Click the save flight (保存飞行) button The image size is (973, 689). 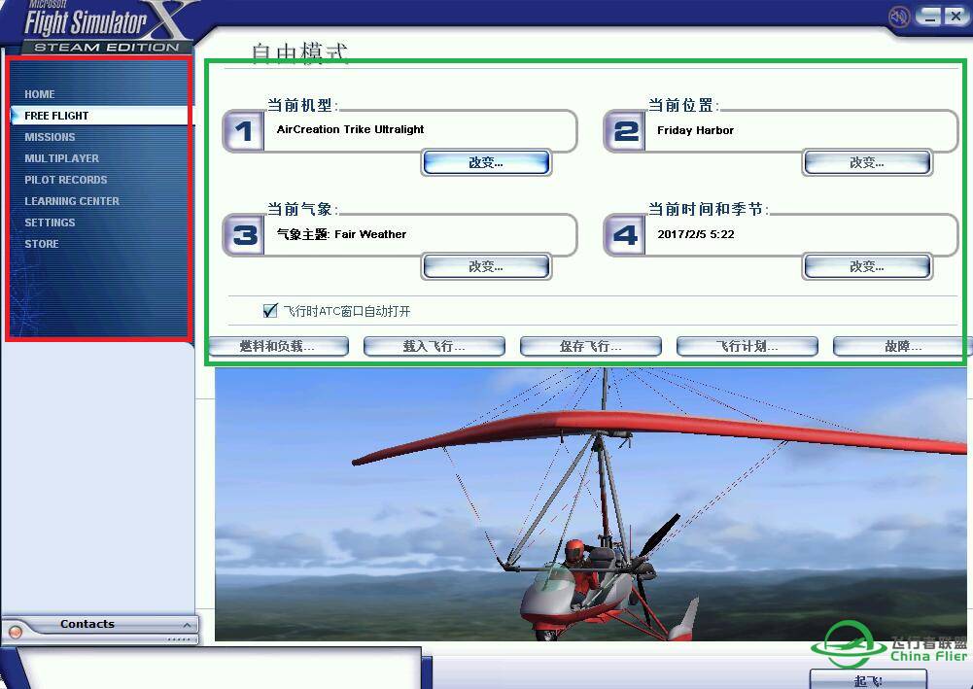[590, 346]
